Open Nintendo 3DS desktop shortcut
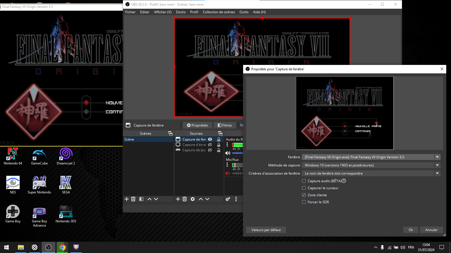The height and width of the screenshot is (253, 451). (x=66, y=214)
